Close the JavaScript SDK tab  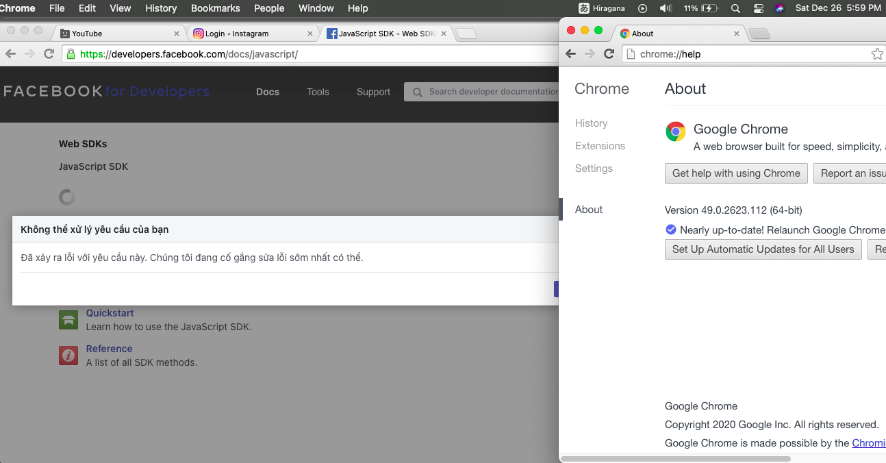tap(444, 34)
